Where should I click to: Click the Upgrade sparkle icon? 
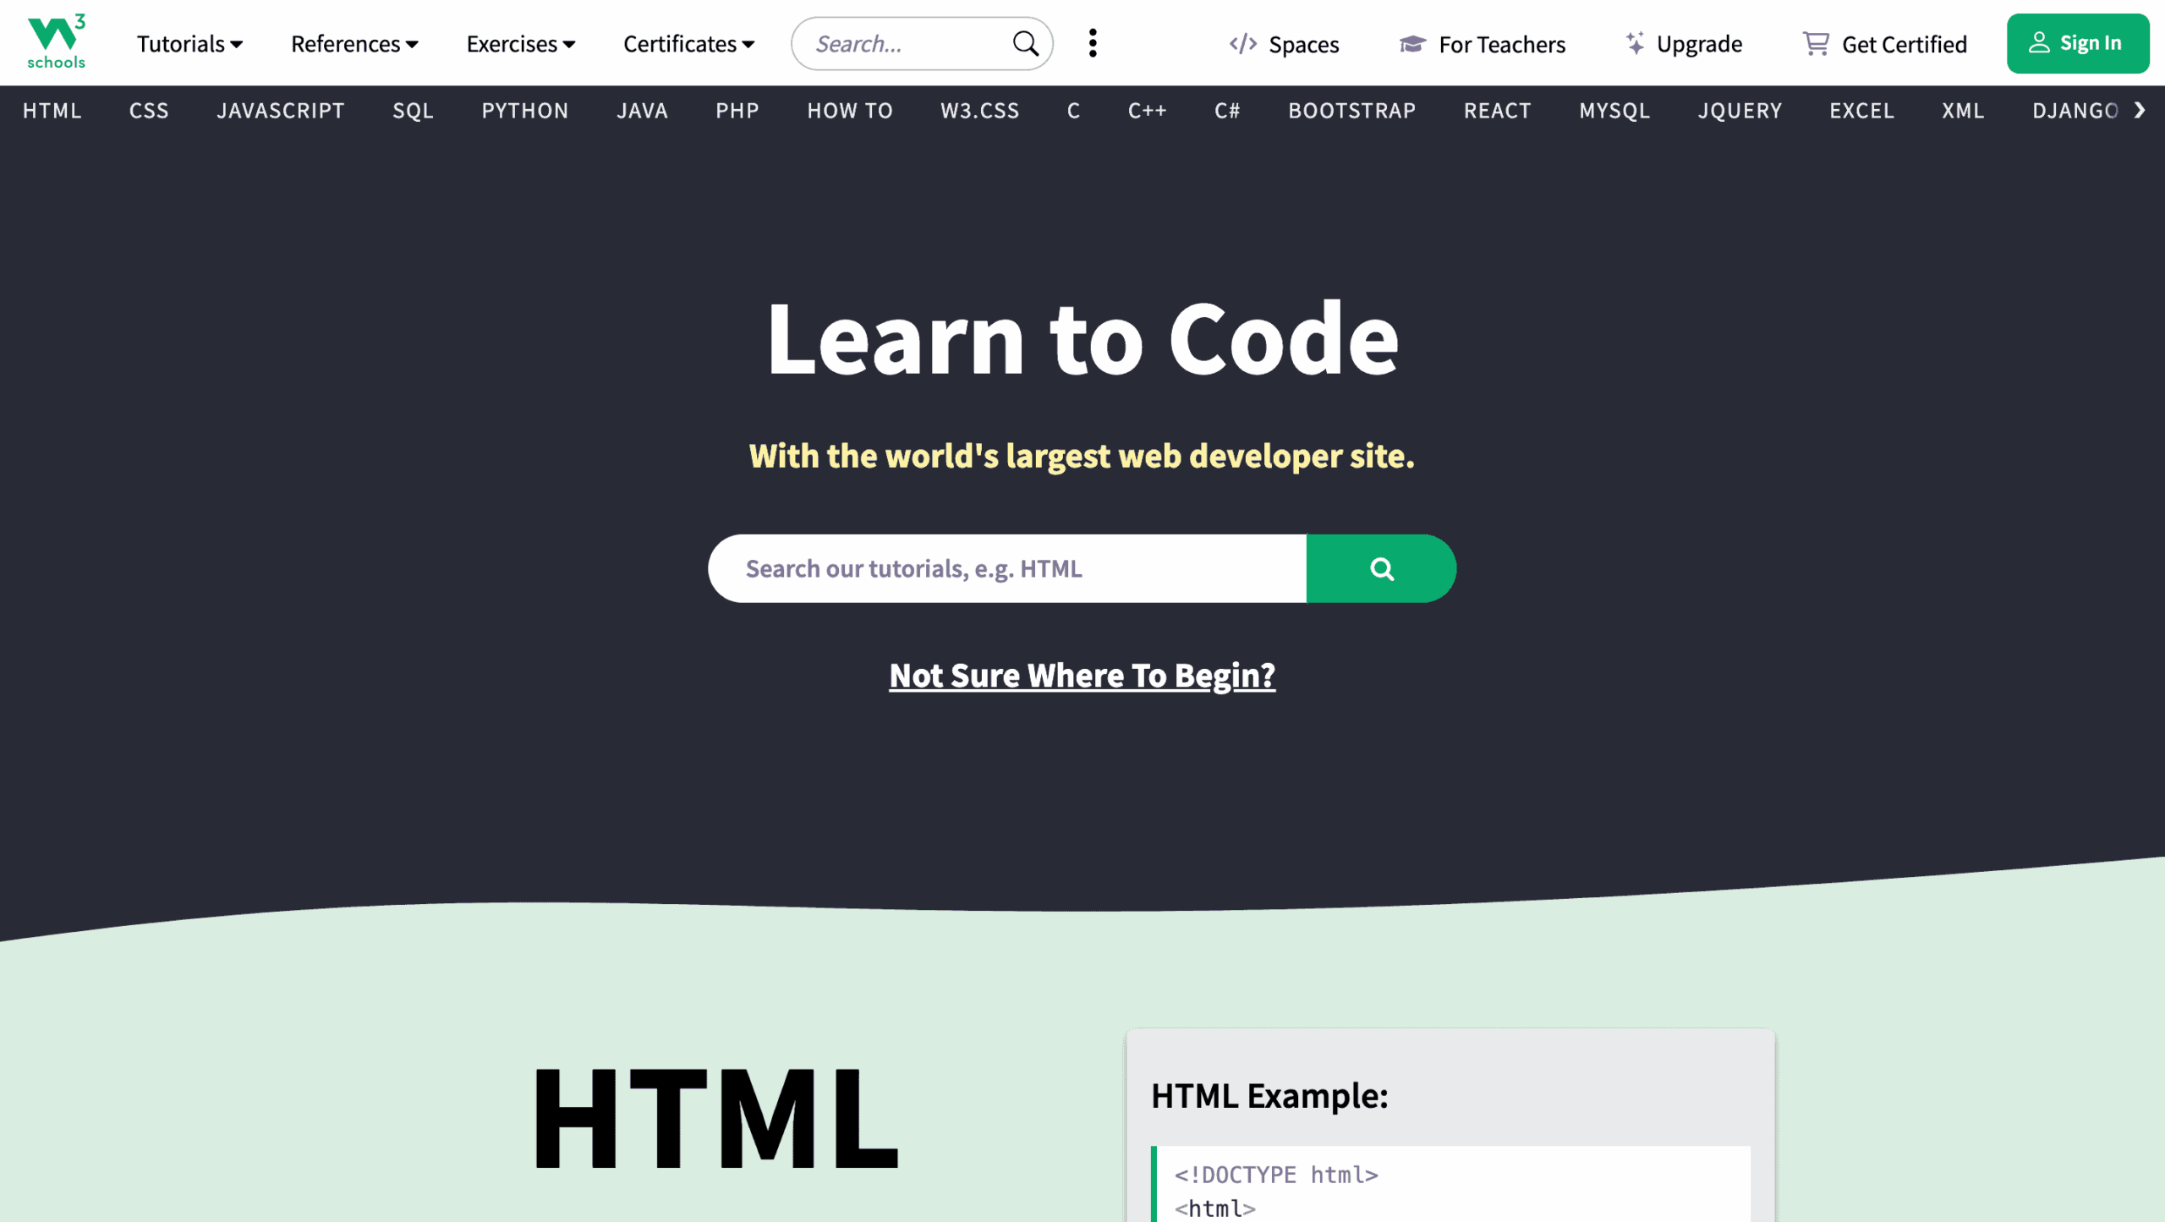pyautogui.click(x=1635, y=40)
